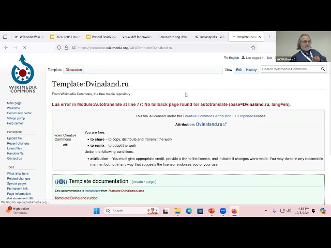Open the Creative Commons Attribution 3.0 Unported link

point(218,116)
